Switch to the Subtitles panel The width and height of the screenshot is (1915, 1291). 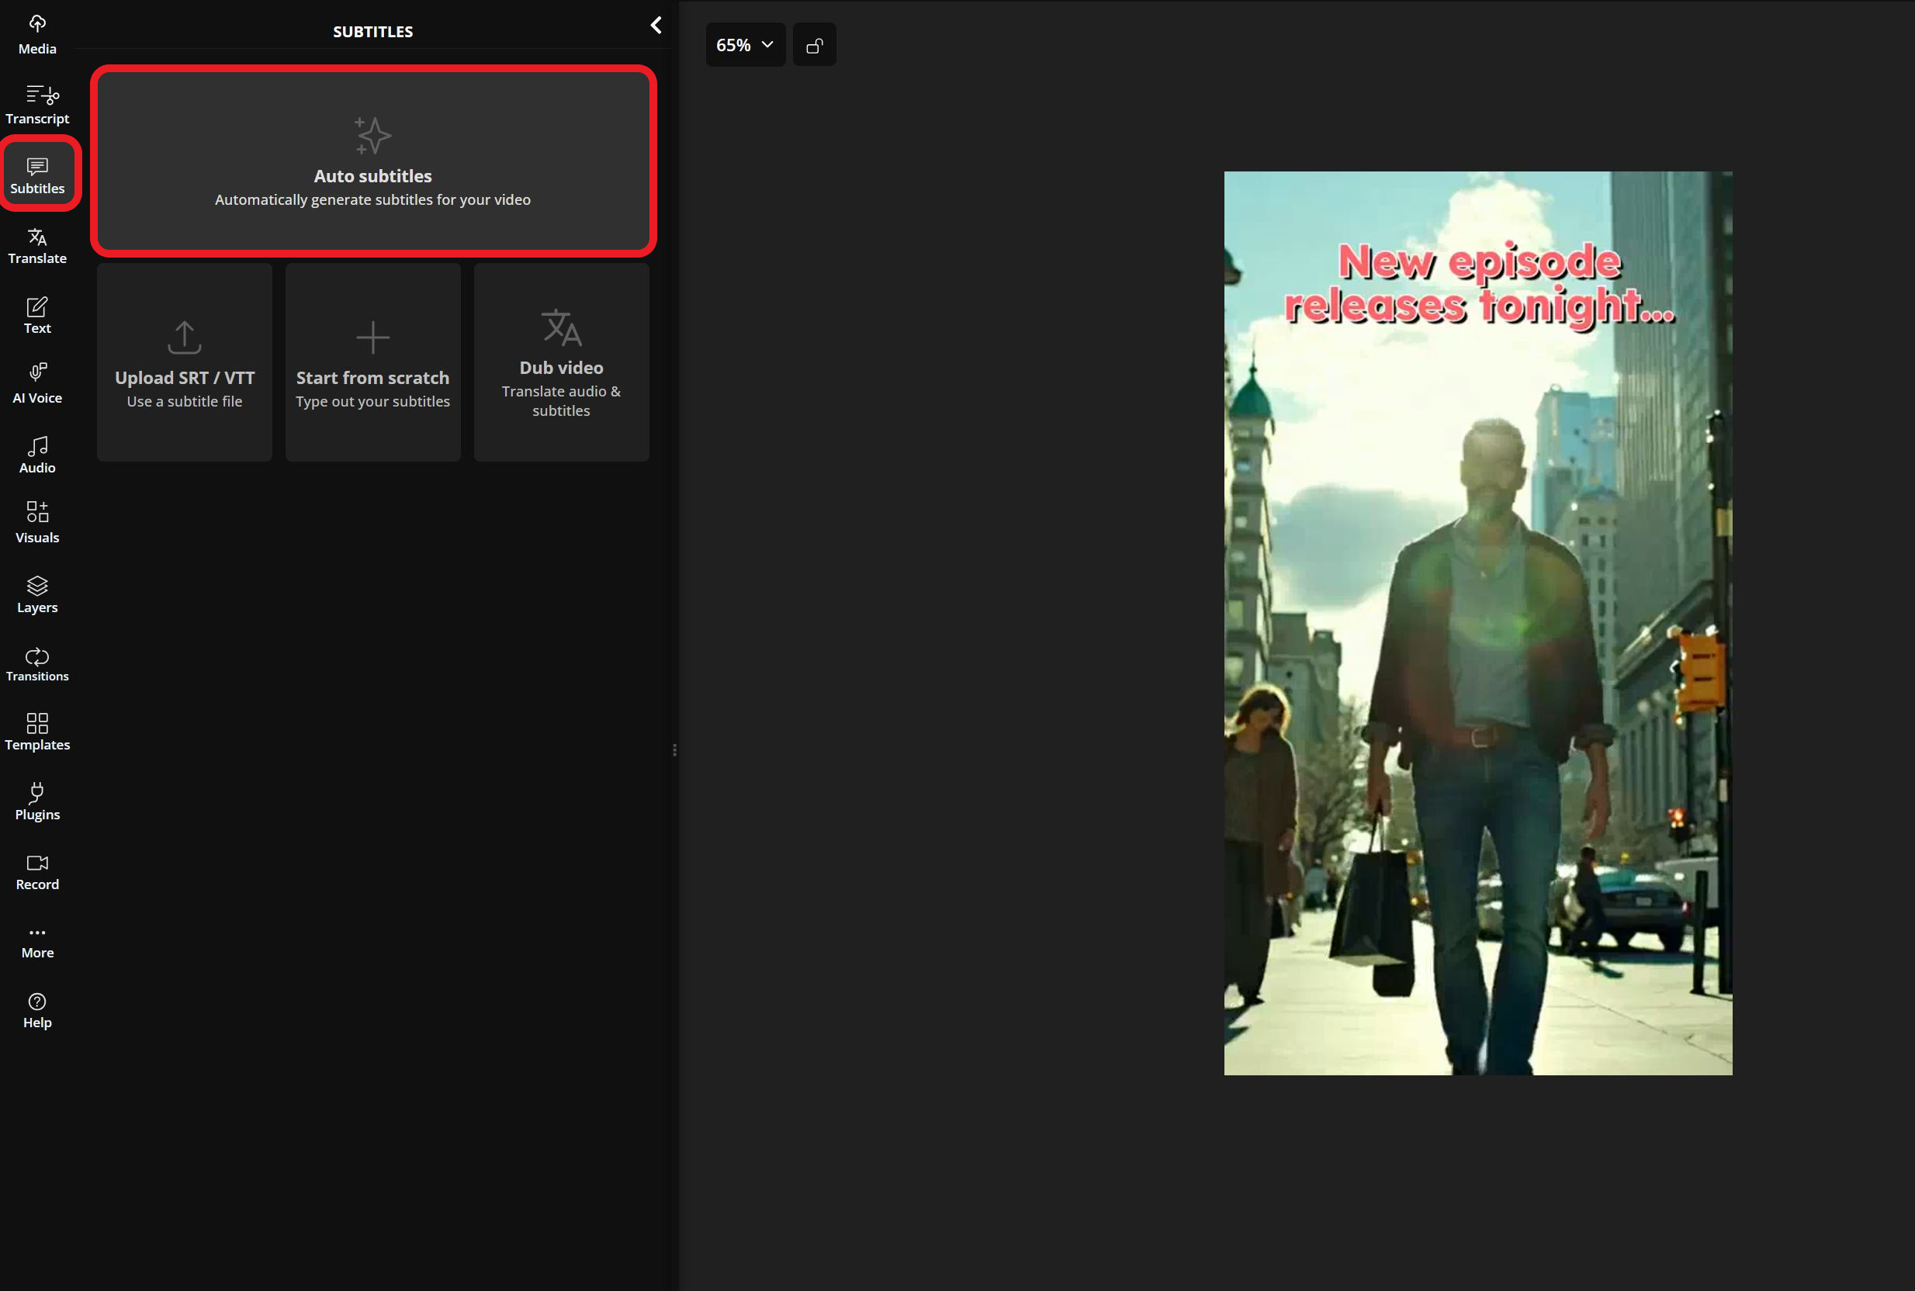point(38,174)
